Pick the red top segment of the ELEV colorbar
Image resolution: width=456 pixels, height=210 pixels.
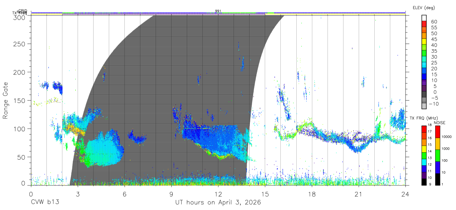click(x=424, y=24)
